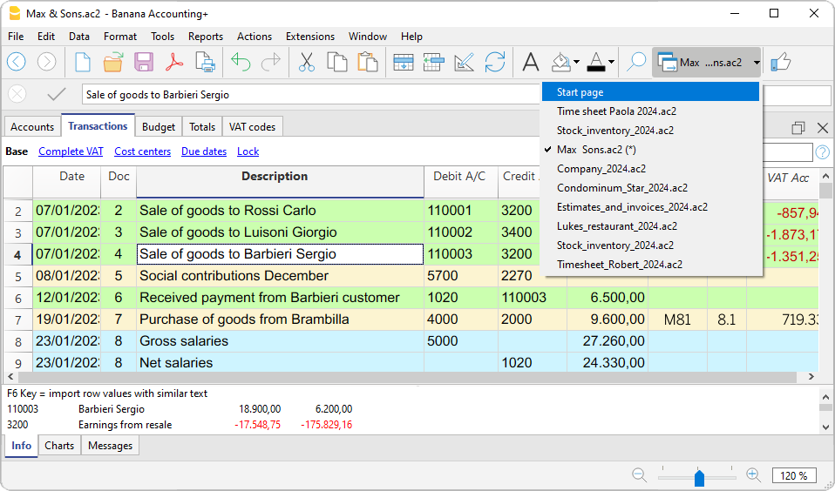This screenshot has height=491, width=835.
Task: Zoom in with the plus magnifier
Action: pyautogui.click(x=753, y=475)
